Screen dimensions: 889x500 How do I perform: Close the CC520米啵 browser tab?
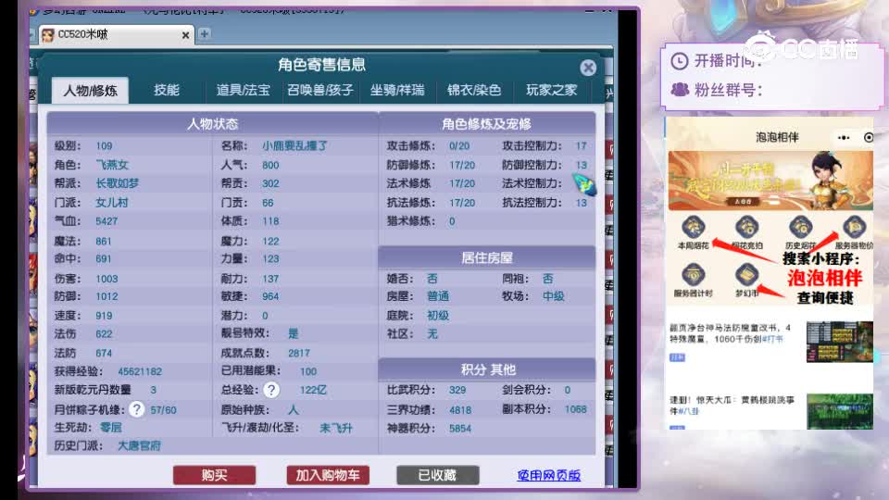click(185, 35)
